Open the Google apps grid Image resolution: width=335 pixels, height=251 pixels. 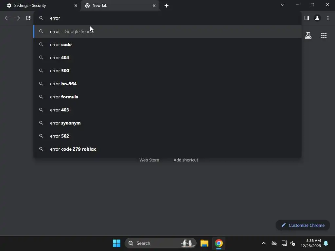point(324,36)
